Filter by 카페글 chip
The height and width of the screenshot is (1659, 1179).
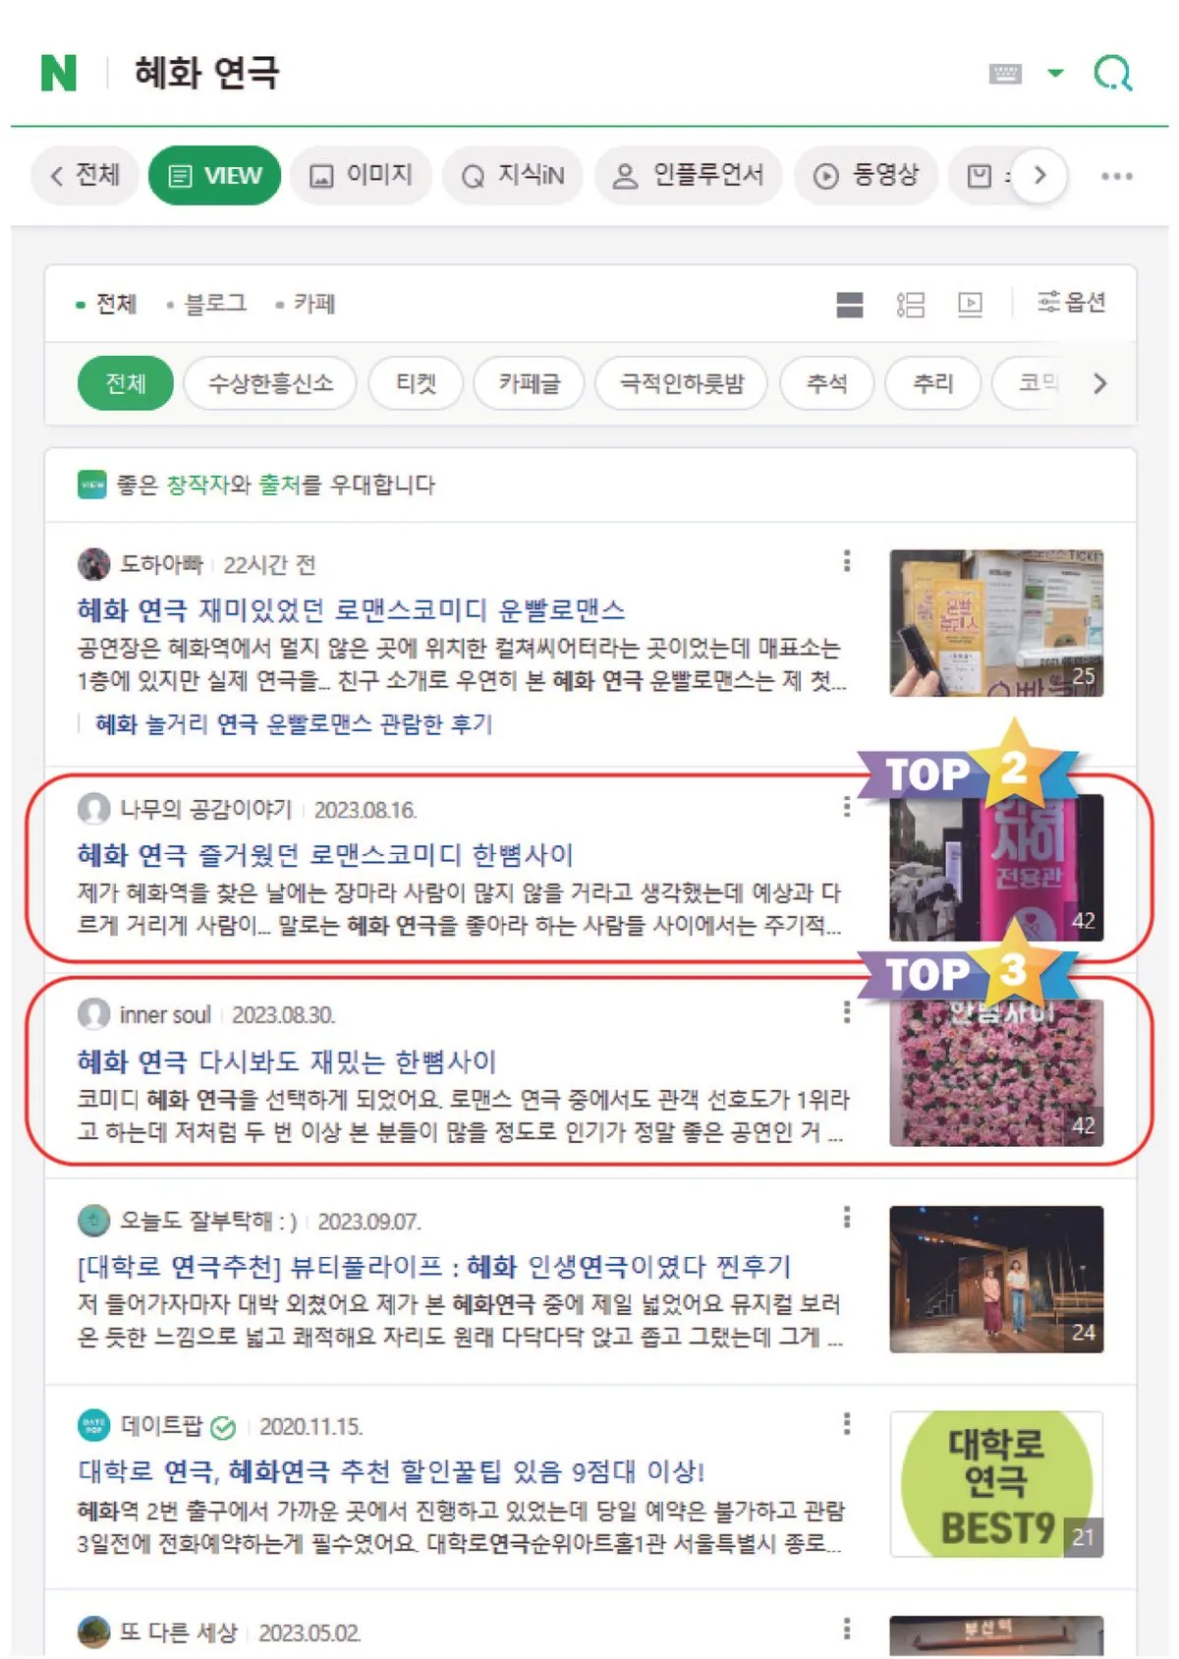[x=529, y=383]
